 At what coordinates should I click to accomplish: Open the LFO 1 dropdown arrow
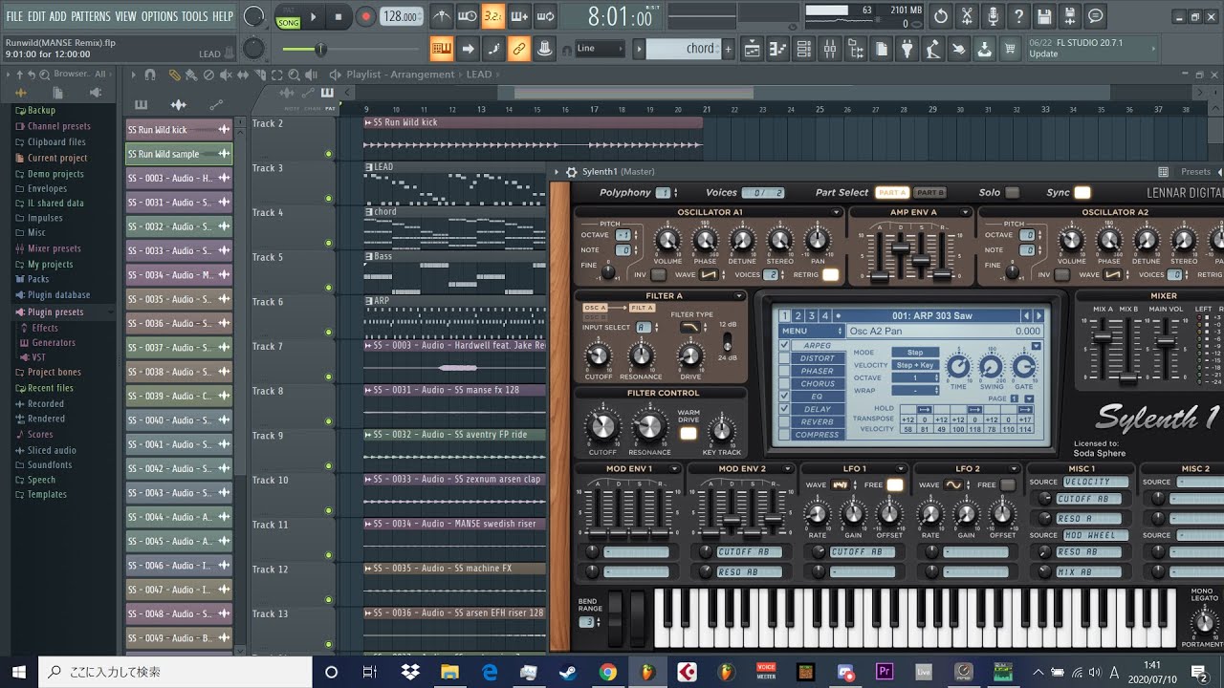tap(902, 469)
